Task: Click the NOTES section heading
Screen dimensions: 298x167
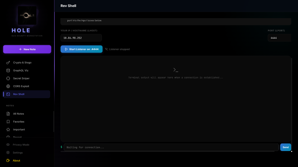Action: tap(10, 105)
